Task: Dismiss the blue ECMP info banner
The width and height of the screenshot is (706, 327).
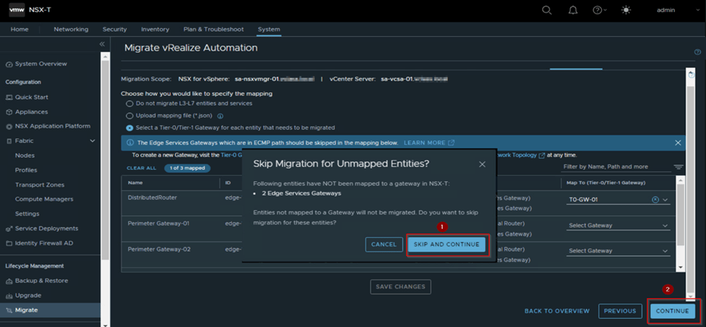Action: pyautogui.click(x=677, y=143)
